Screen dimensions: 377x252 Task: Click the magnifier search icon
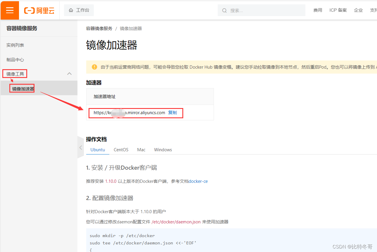click(224, 11)
